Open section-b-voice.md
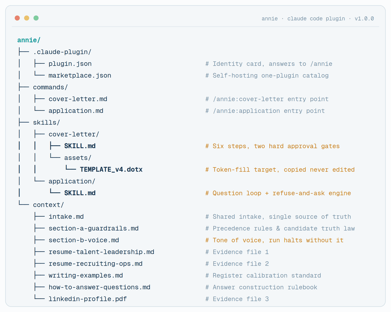Image resolution: width=391 pixels, height=312 pixels. coord(84,240)
